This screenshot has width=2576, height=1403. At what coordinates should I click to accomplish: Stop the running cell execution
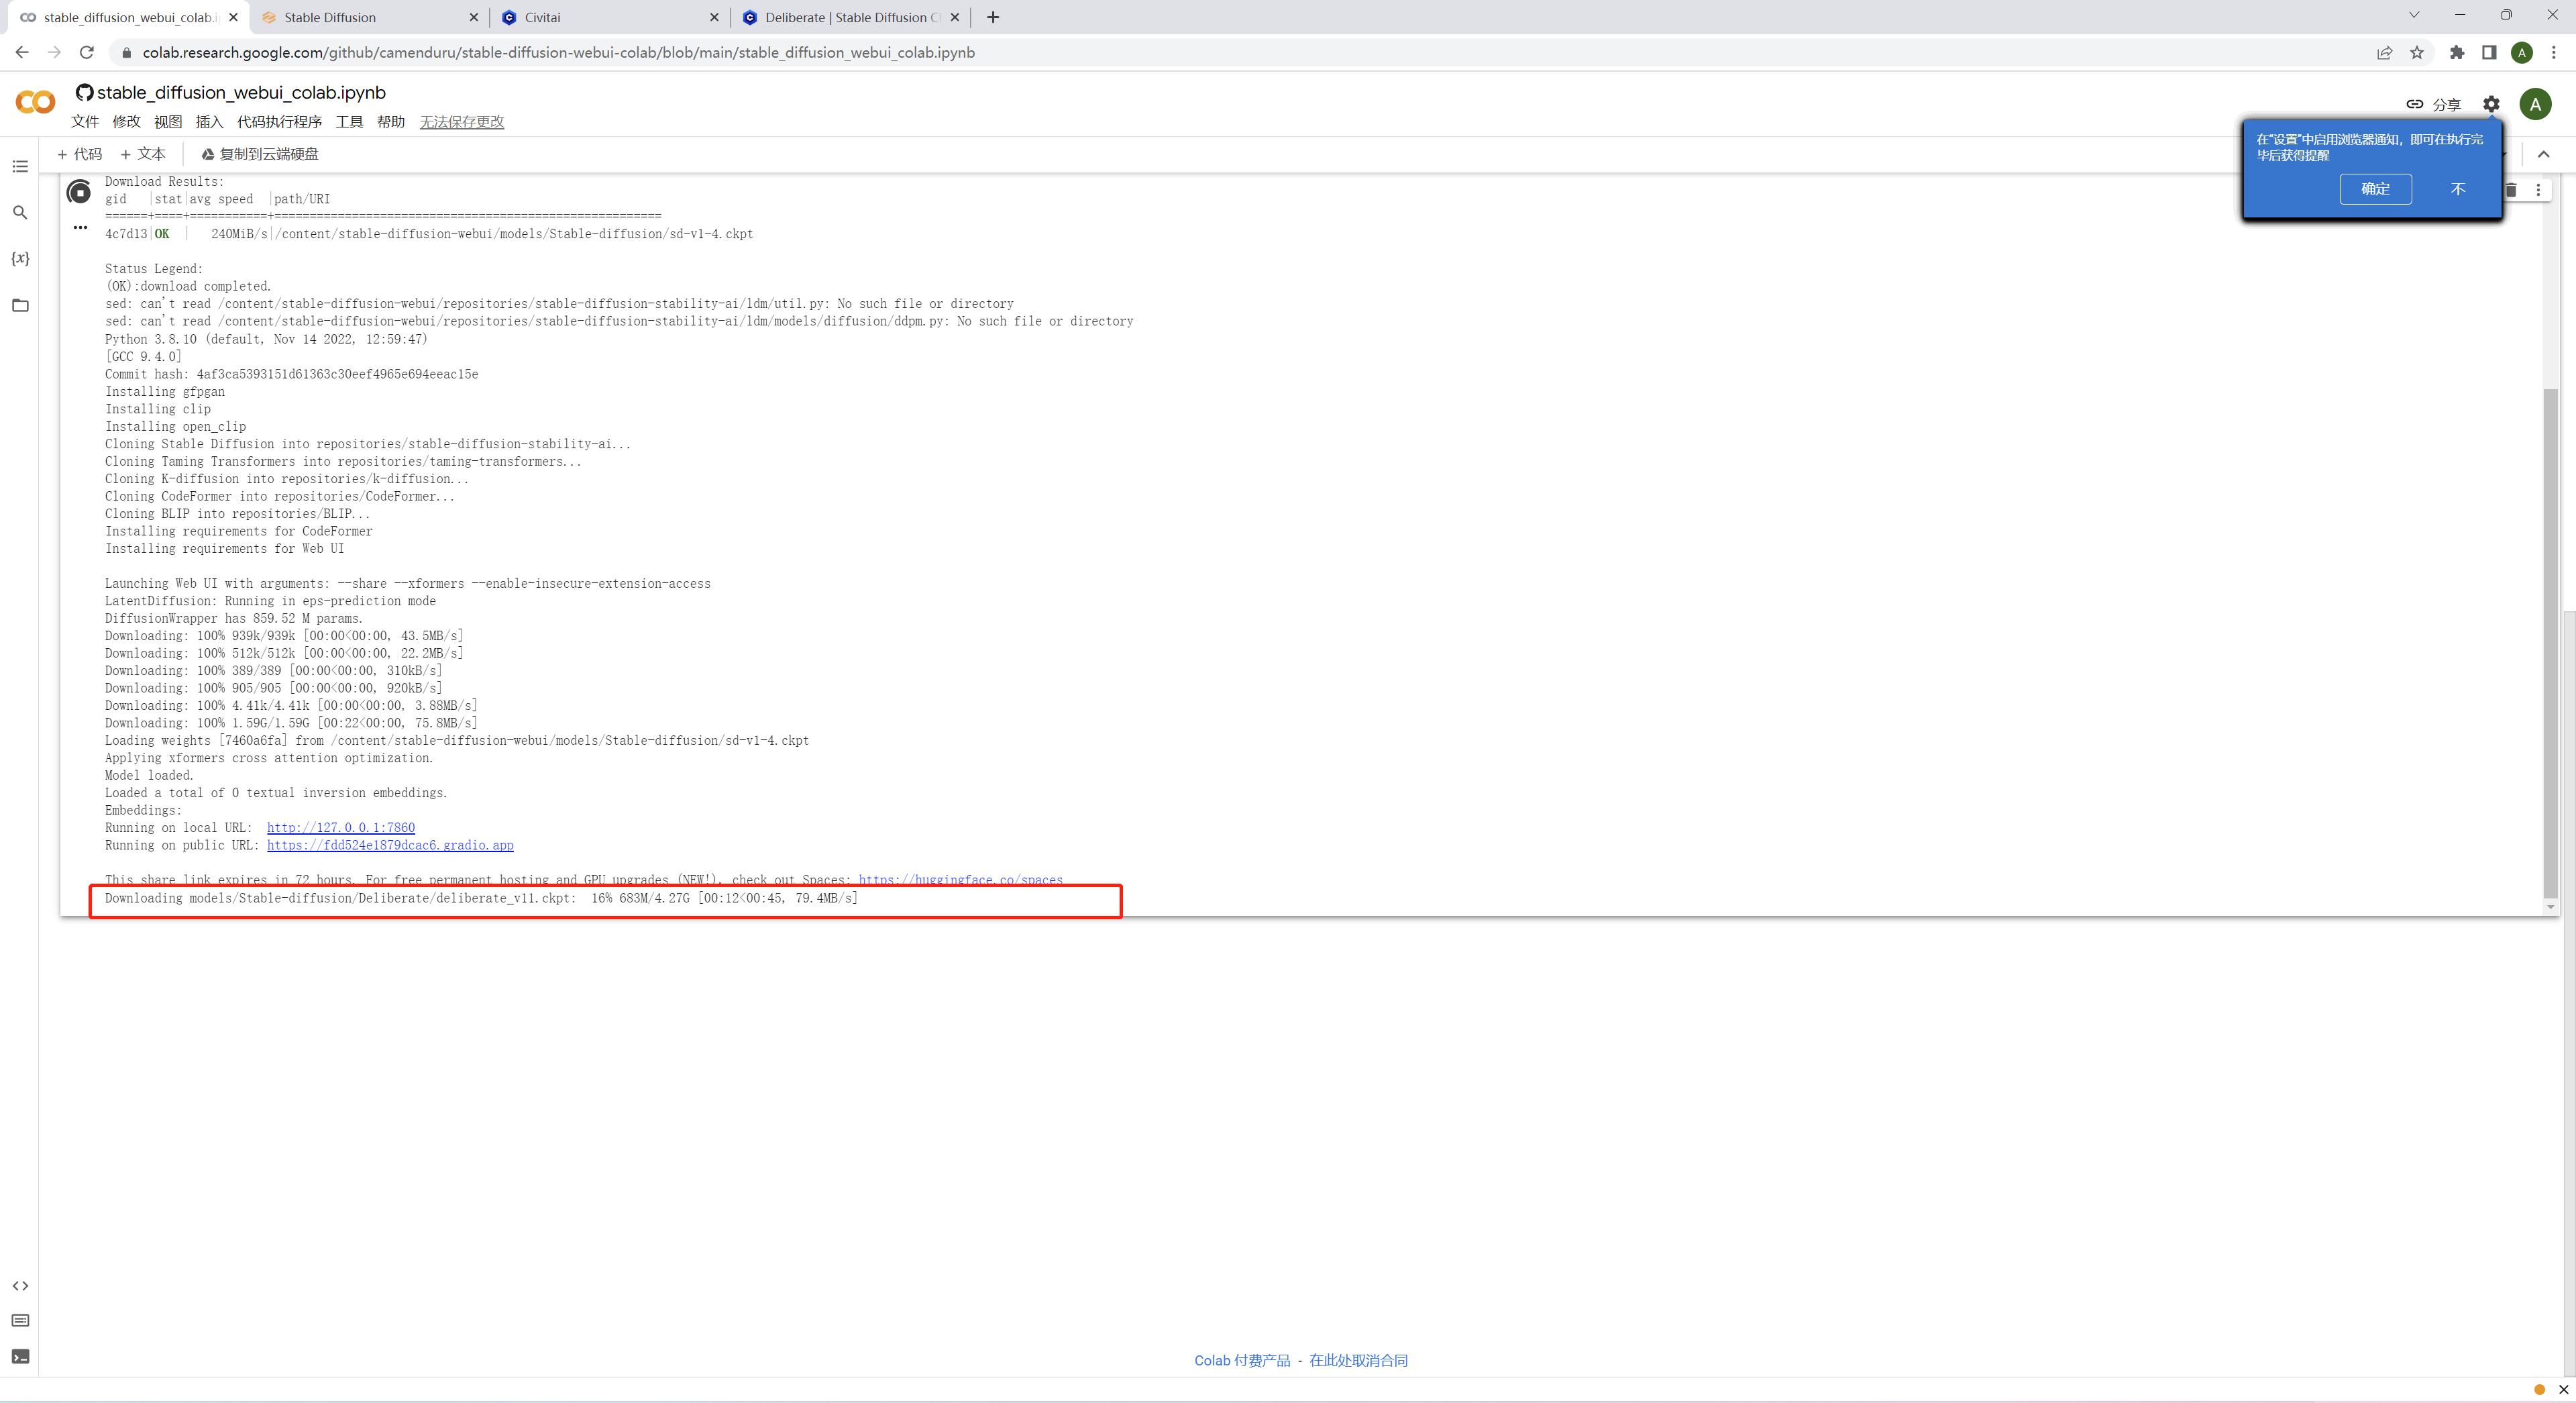click(x=79, y=192)
